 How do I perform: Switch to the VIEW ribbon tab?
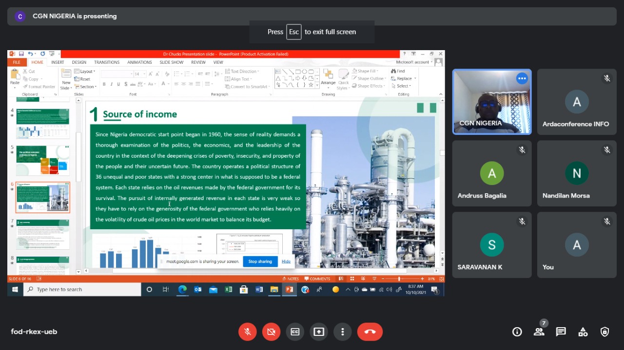pos(218,62)
